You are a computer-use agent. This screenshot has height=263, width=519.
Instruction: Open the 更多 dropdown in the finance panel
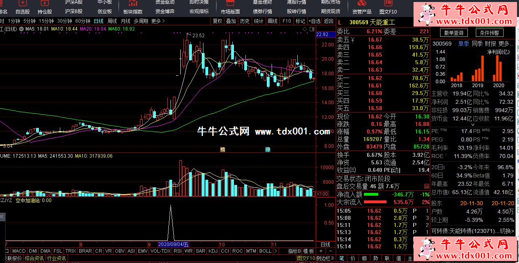[x=506, y=44]
